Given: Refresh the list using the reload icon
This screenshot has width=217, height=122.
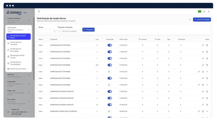Looking at the screenshot, I should [x=190, y=20].
